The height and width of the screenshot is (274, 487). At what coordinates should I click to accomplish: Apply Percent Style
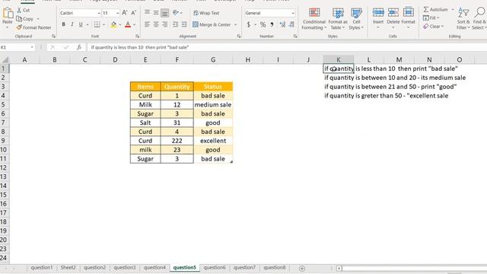pyautogui.click(x=263, y=24)
